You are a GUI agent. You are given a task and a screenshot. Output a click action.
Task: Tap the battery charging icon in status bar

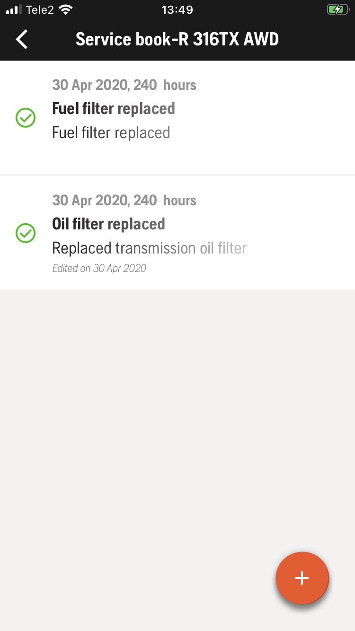(337, 9)
